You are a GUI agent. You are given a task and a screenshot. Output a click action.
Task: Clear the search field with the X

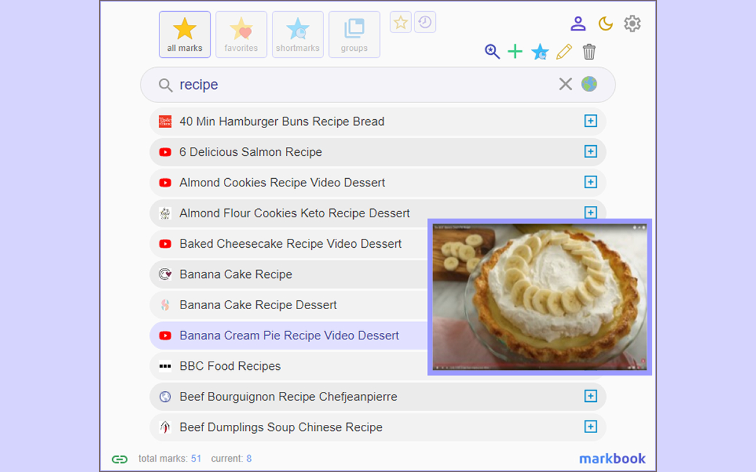(x=565, y=84)
